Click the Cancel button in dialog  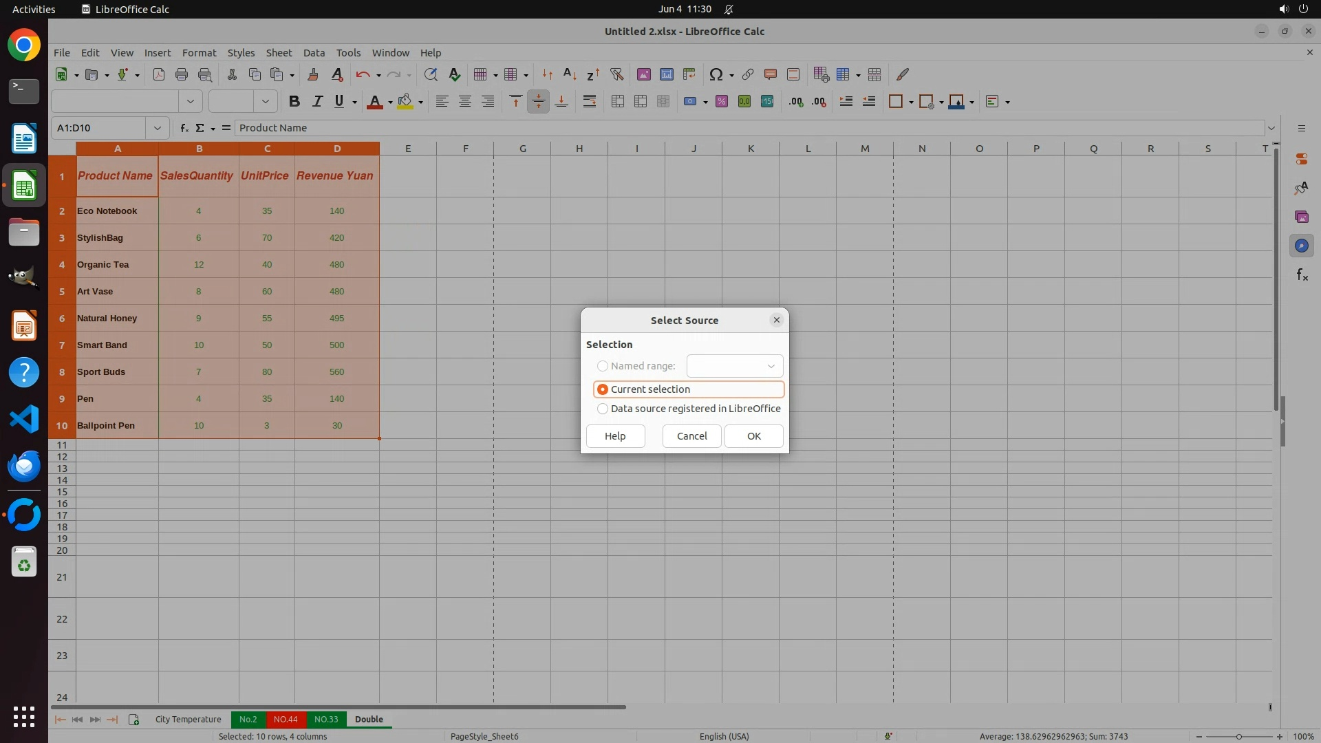click(x=691, y=436)
